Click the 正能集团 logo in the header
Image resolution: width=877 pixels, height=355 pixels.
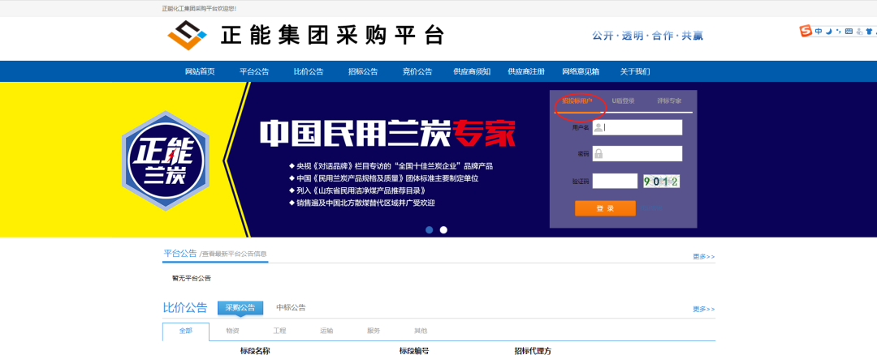point(188,35)
